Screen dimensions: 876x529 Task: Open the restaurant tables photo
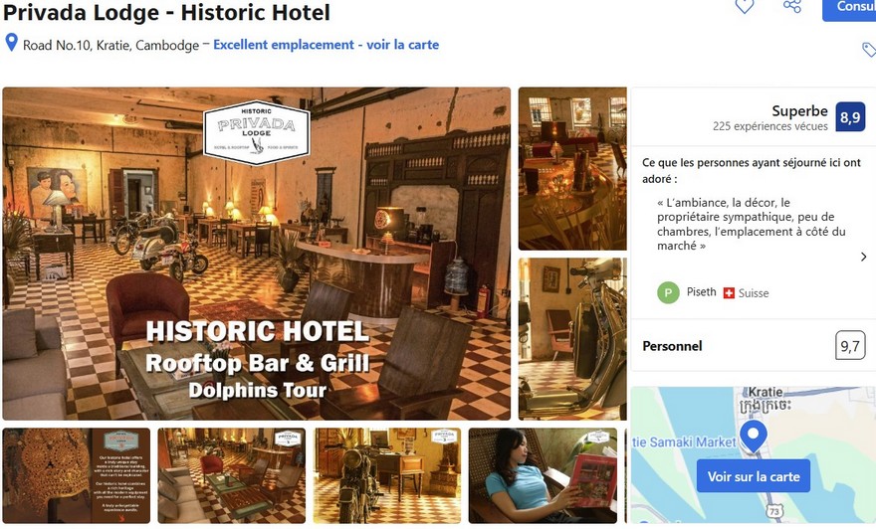pos(572,168)
